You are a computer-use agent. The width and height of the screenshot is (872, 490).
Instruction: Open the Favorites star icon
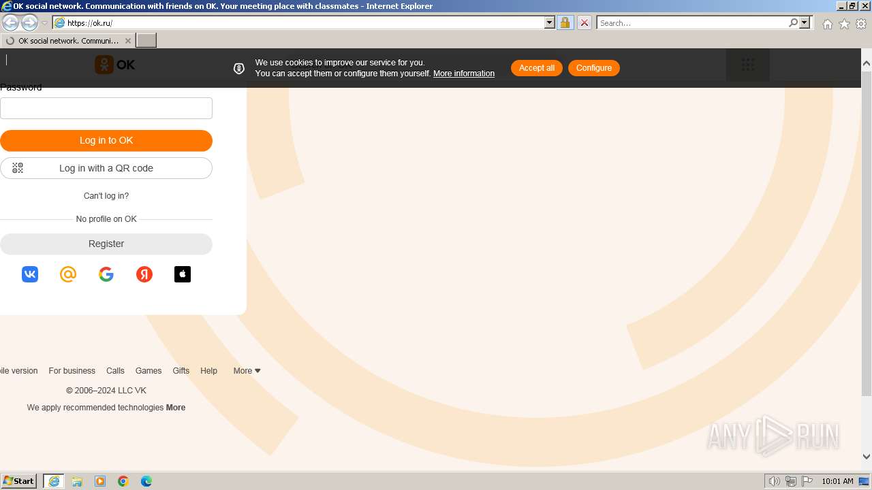click(x=844, y=24)
